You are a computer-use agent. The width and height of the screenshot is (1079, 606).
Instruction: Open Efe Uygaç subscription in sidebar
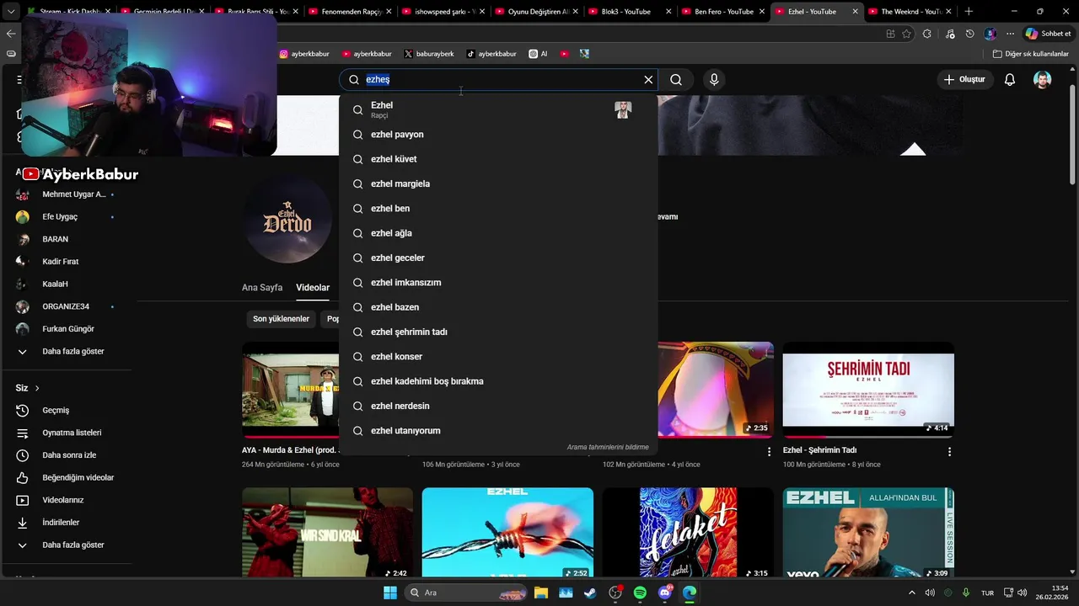67,216
